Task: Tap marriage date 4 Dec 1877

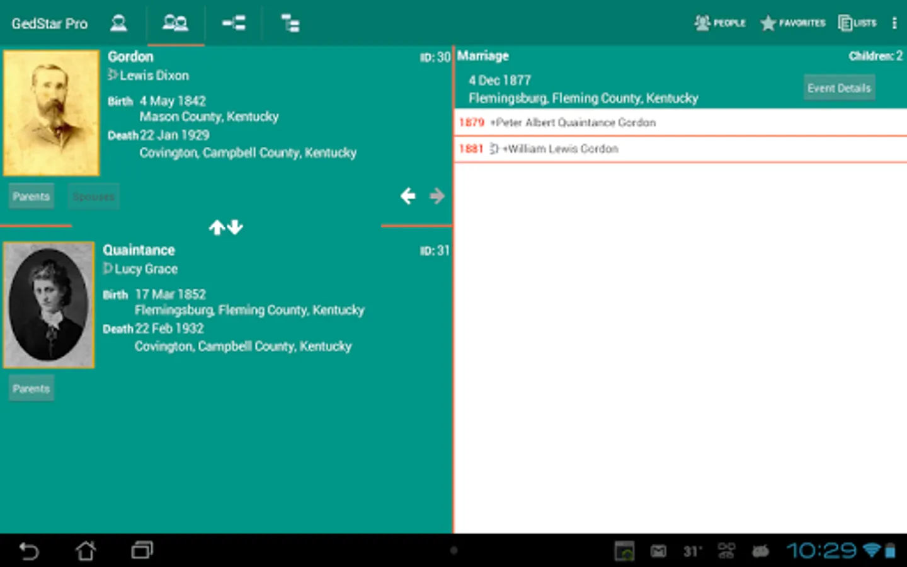Action: [x=499, y=81]
